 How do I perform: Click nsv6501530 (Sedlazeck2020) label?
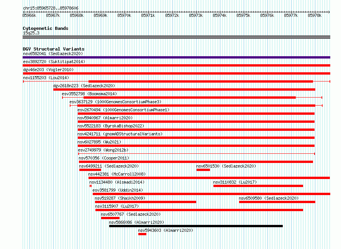pyautogui.click(x=226, y=166)
